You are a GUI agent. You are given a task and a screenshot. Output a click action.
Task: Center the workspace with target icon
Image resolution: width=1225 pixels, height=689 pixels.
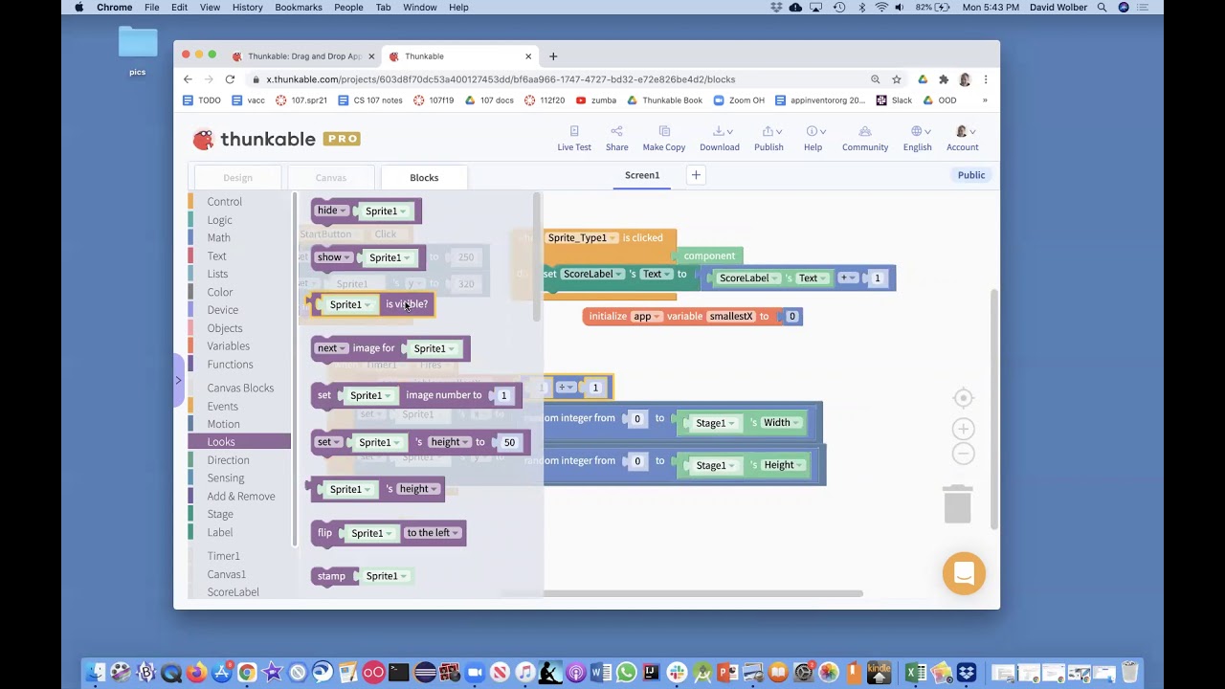[964, 398]
